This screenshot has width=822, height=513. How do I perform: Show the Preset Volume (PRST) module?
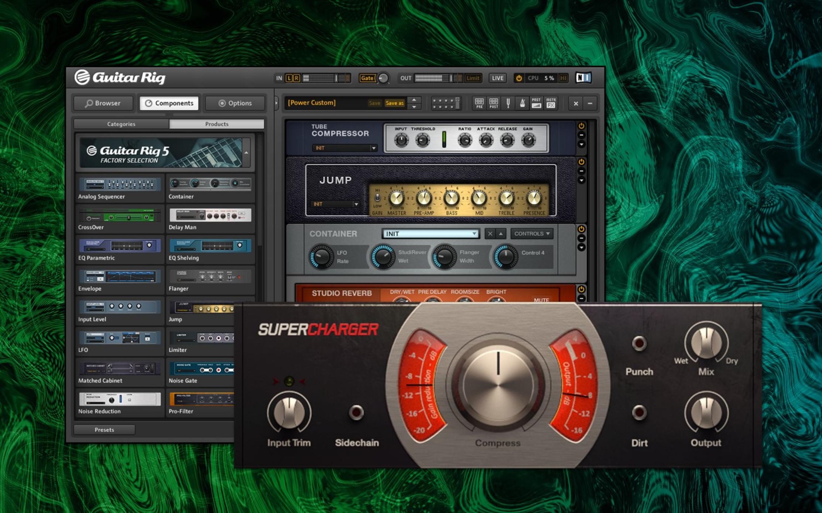[536, 103]
